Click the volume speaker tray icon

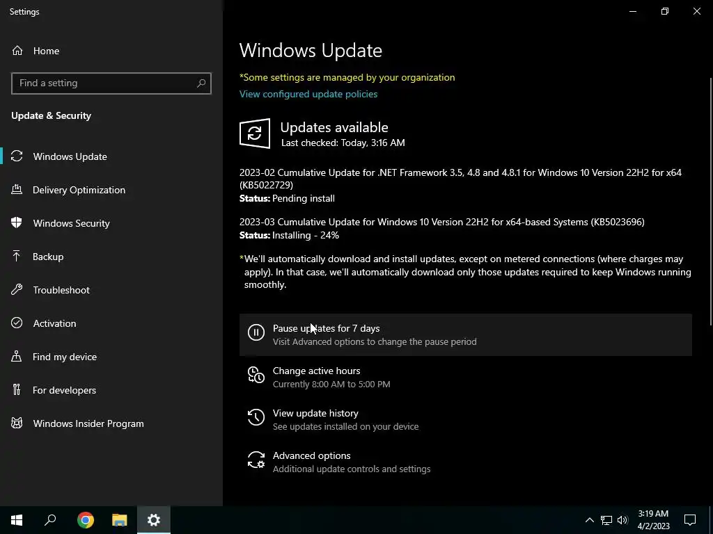pos(622,520)
